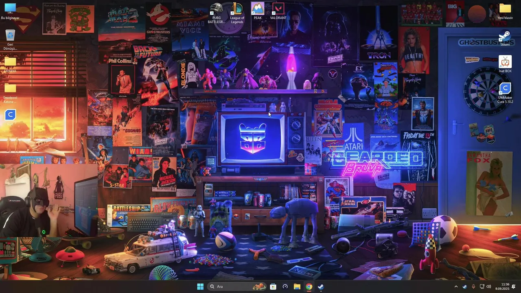Image resolution: width=521 pixels, height=293 pixels.
Task: Switch to Google Chrome in taskbar
Action: click(x=309, y=286)
